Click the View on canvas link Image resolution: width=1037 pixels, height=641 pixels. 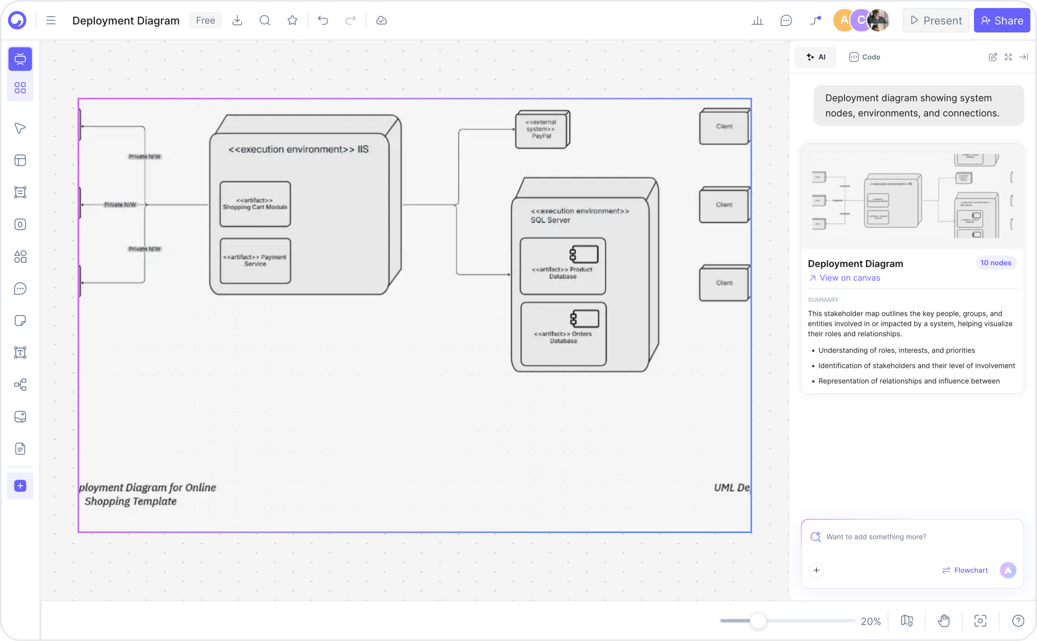[x=849, y=278]
